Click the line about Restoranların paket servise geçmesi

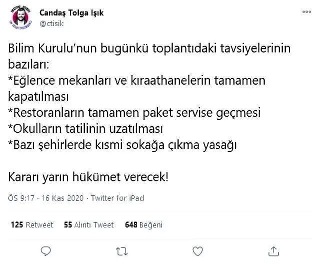pos(134,113)
